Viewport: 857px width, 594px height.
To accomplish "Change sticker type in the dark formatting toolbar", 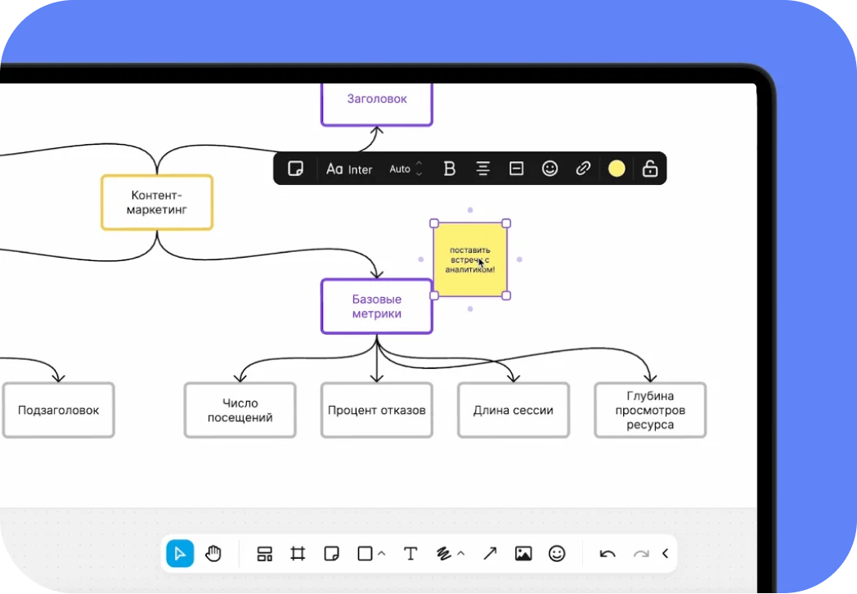I will [x=296, y=169].
